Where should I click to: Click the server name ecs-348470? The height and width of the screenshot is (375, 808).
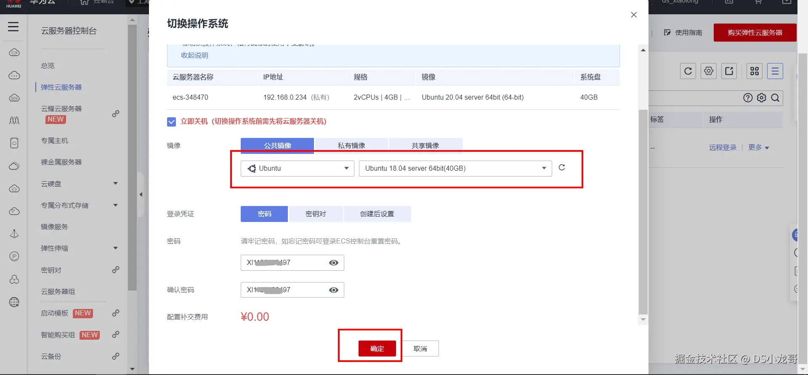(x=190, y=97)
